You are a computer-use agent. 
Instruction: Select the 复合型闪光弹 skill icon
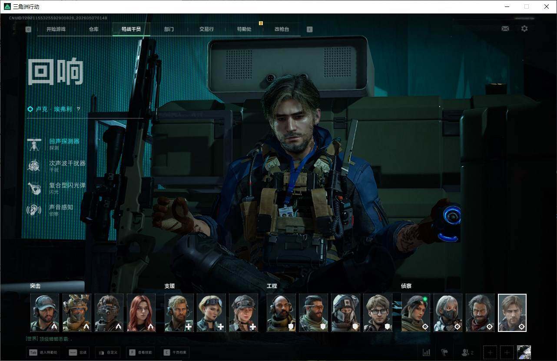(33, 188)
